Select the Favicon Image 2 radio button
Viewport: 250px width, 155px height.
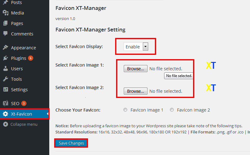tap(172, 110)
